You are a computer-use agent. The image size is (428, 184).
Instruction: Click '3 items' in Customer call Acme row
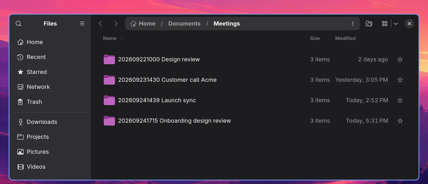pyautogui.click(x=320, y=80)
